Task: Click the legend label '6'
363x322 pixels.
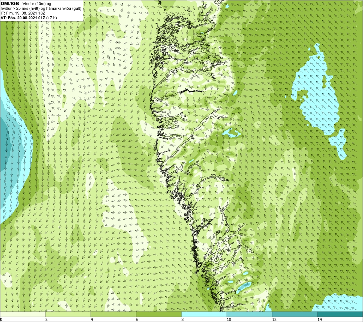Action: coord(137,319)
